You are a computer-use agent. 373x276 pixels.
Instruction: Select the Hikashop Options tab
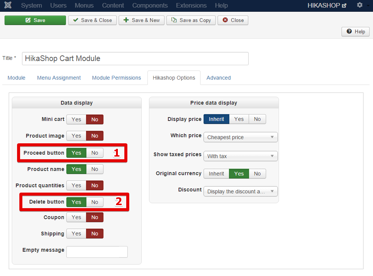coord(174,78)
